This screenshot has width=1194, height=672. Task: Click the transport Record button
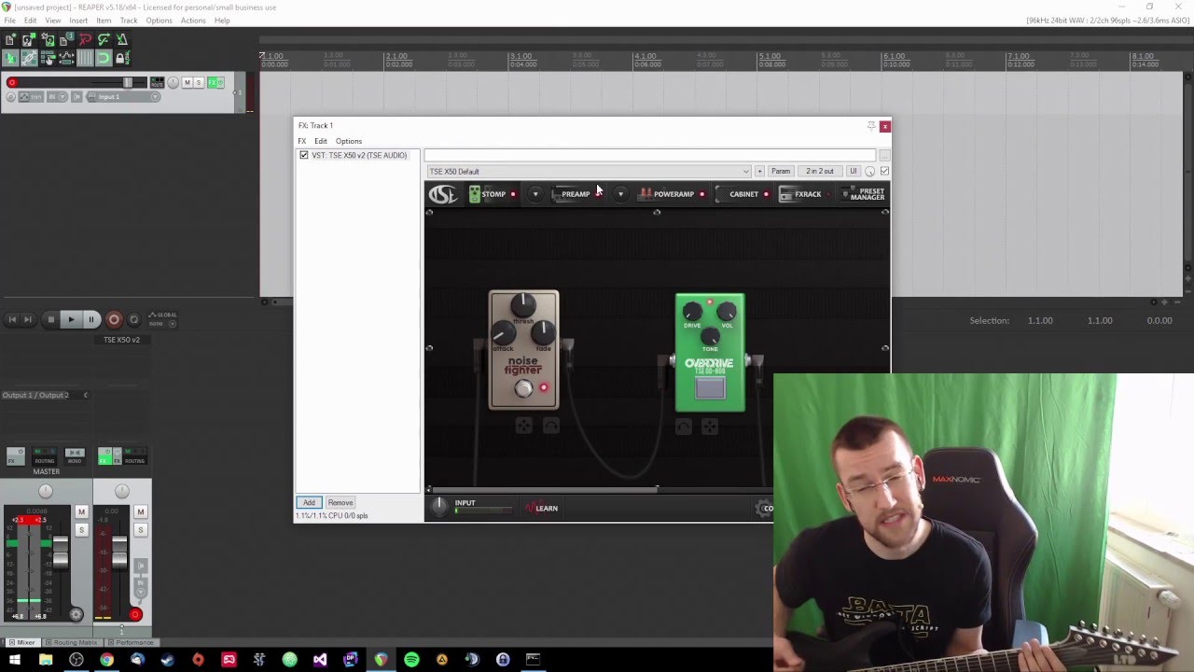tap(114, 319)
